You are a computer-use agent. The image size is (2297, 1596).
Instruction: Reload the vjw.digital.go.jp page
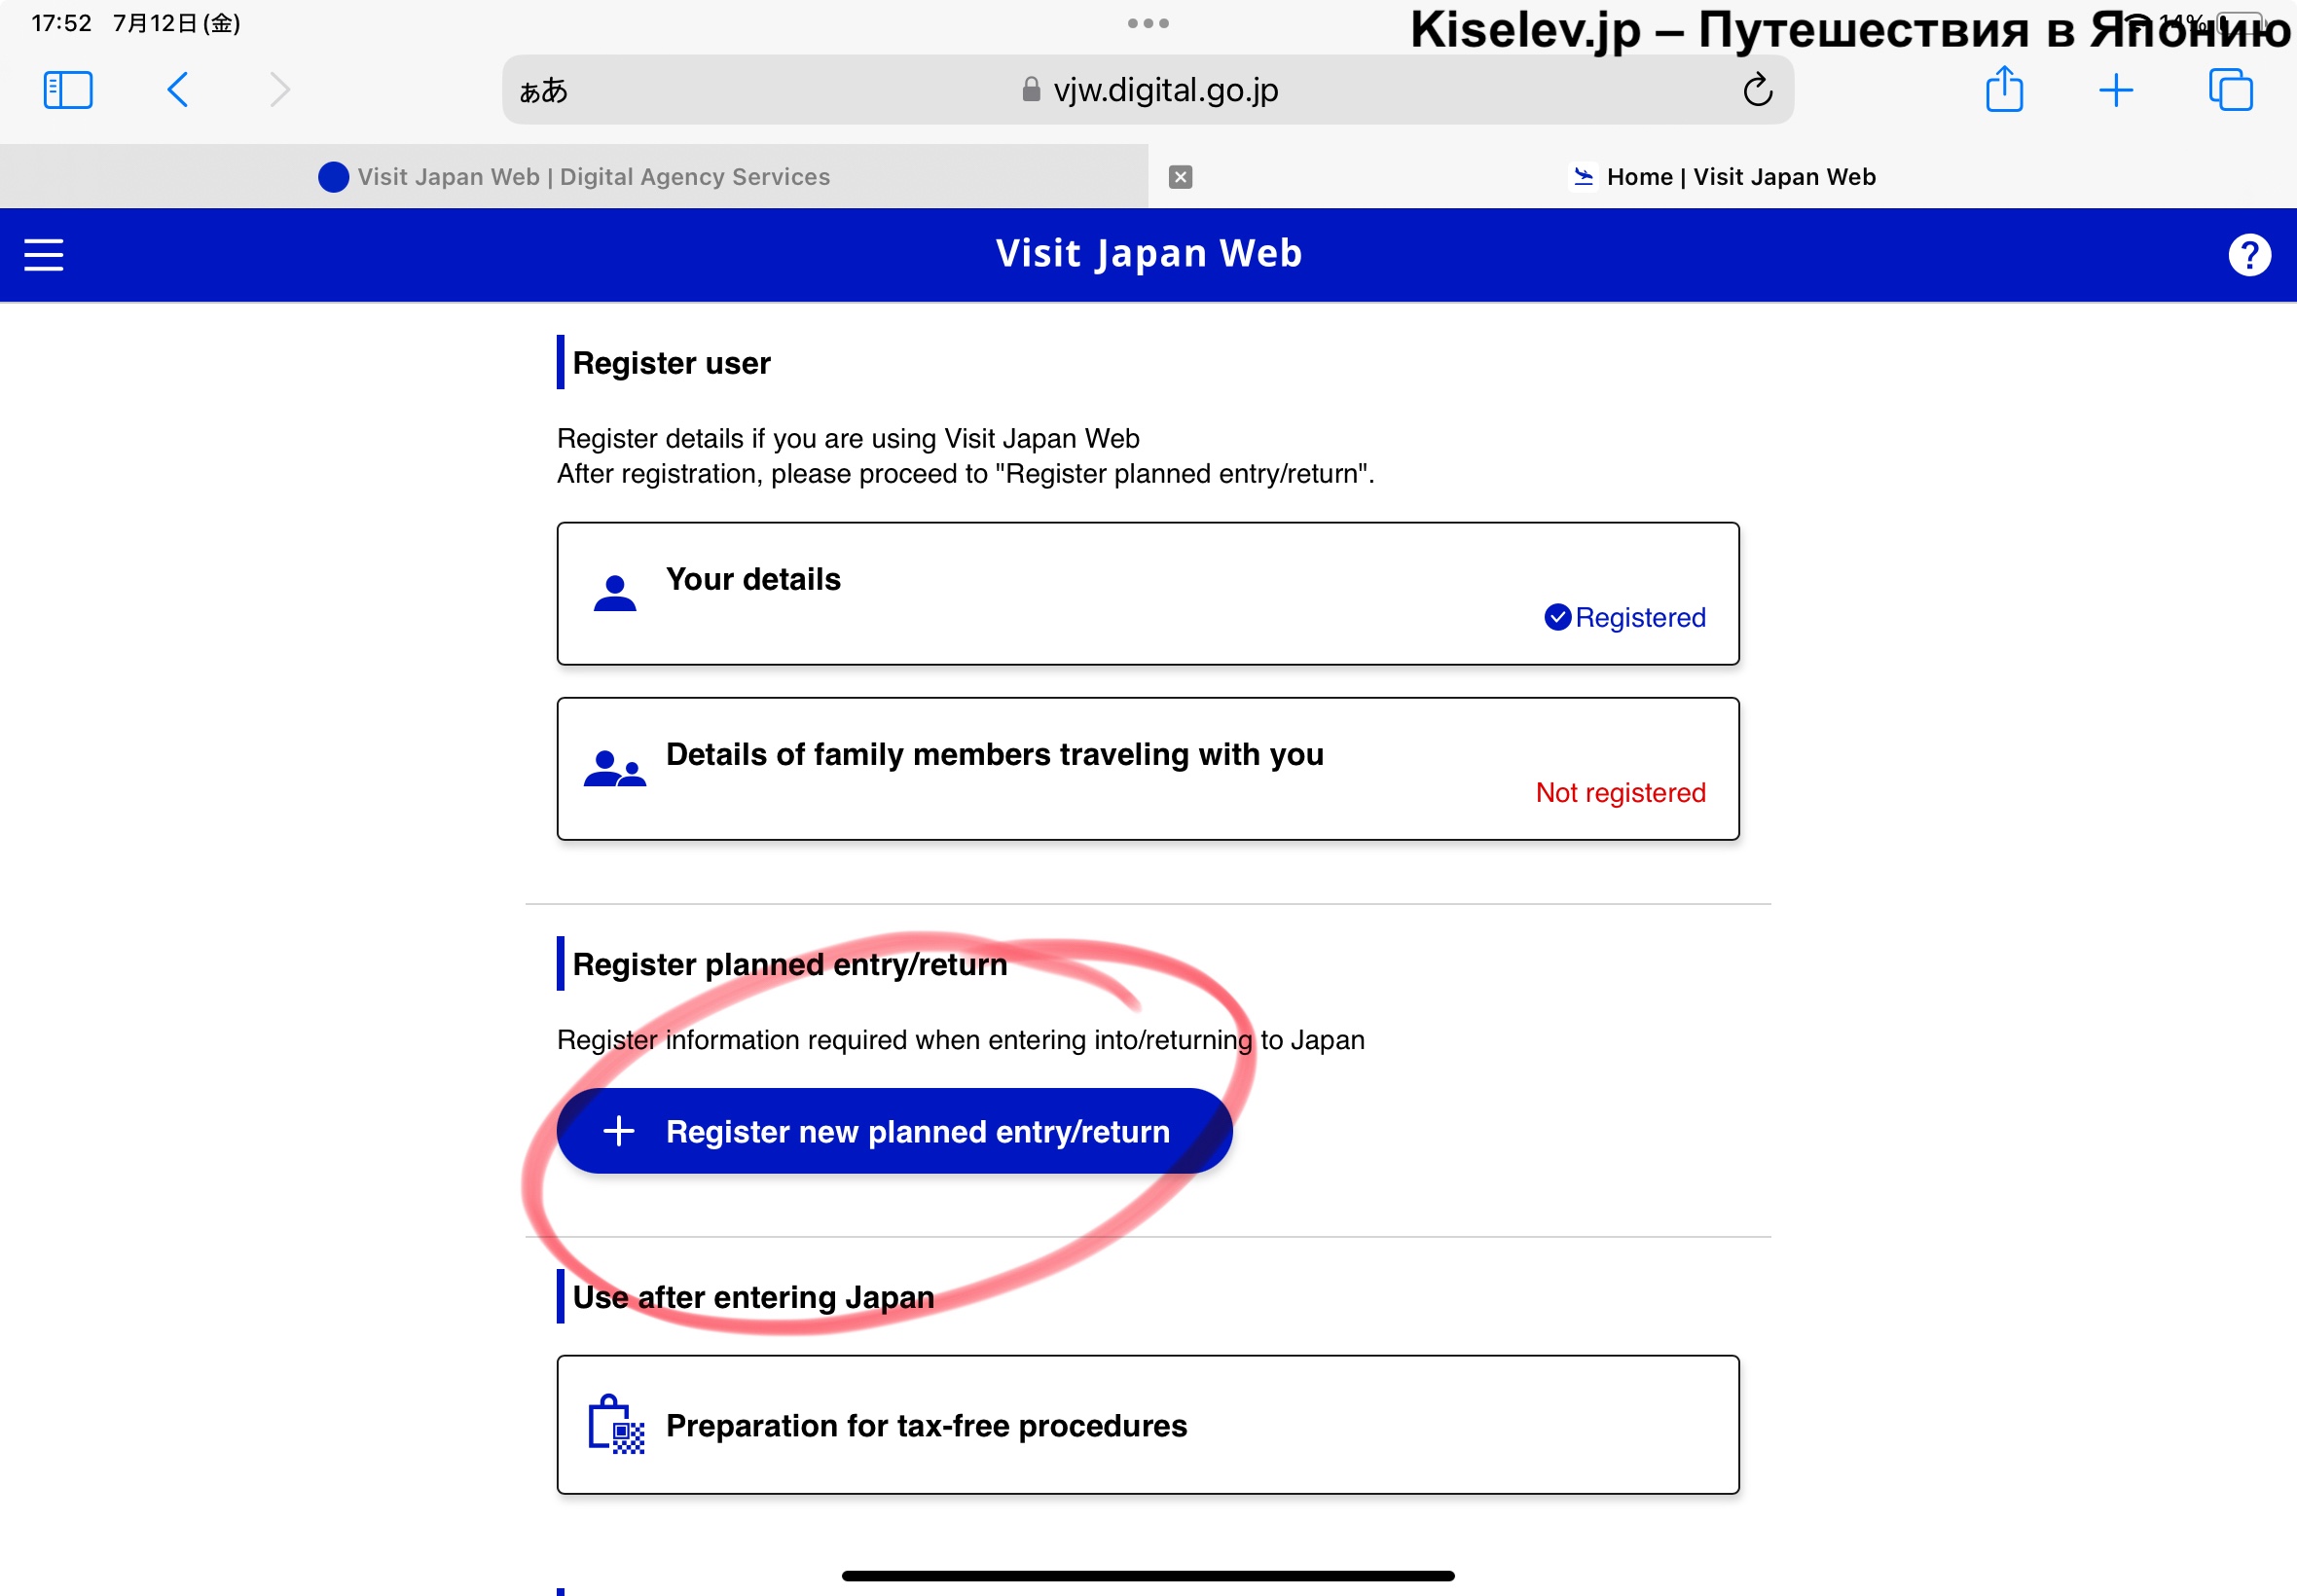(x=1757, y=90)
